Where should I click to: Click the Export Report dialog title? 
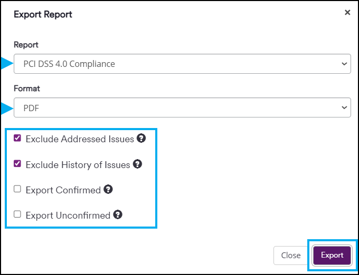tap(43, 14)
